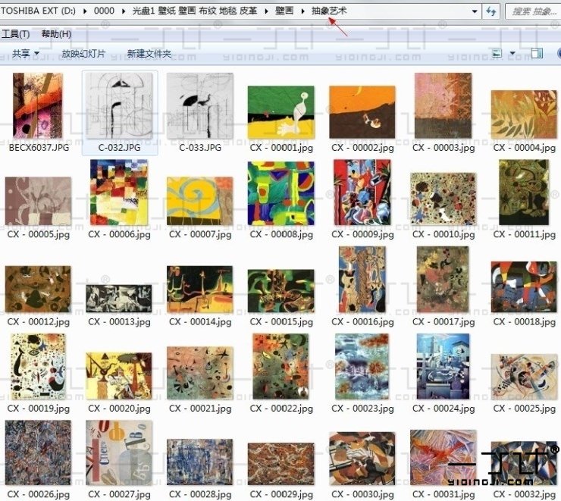Select thumbnail CX - 00011.jpg
561x501 pixels.
pos(524,193)
